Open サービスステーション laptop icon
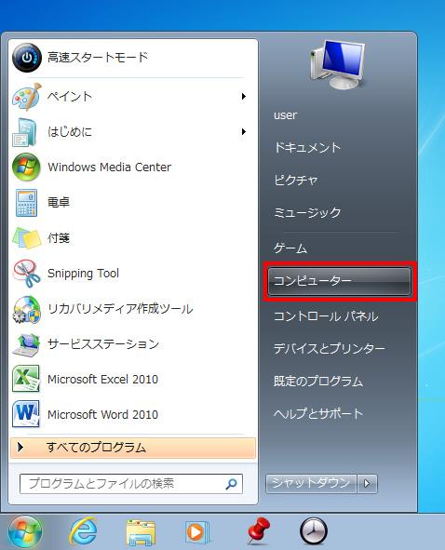445x550 pixels. coord(27,344)
